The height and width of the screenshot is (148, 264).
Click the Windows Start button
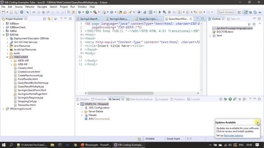pyautogui.click(x=4, y=145)
